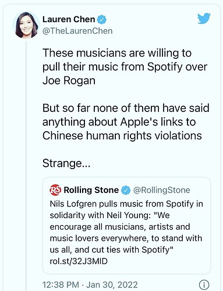
Task: Open the tweet info icon
Action: [x=204, y=285]
